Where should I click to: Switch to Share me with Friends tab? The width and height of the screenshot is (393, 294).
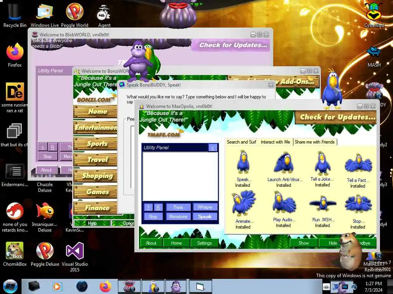pyautogui.click(x=315, y=142)
